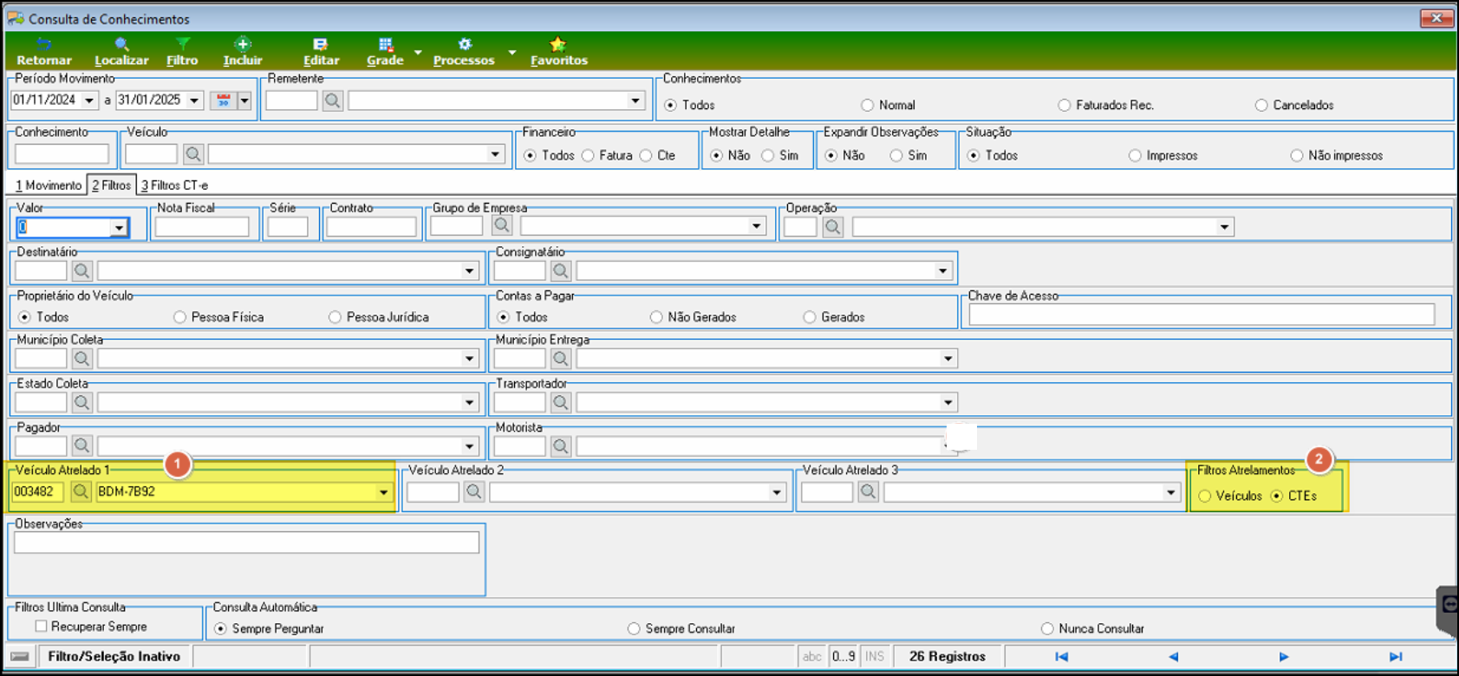Click the Contrato input field
Image resolution: width=1459 pixels, height=676 pixels.
(x=371, y=227)
